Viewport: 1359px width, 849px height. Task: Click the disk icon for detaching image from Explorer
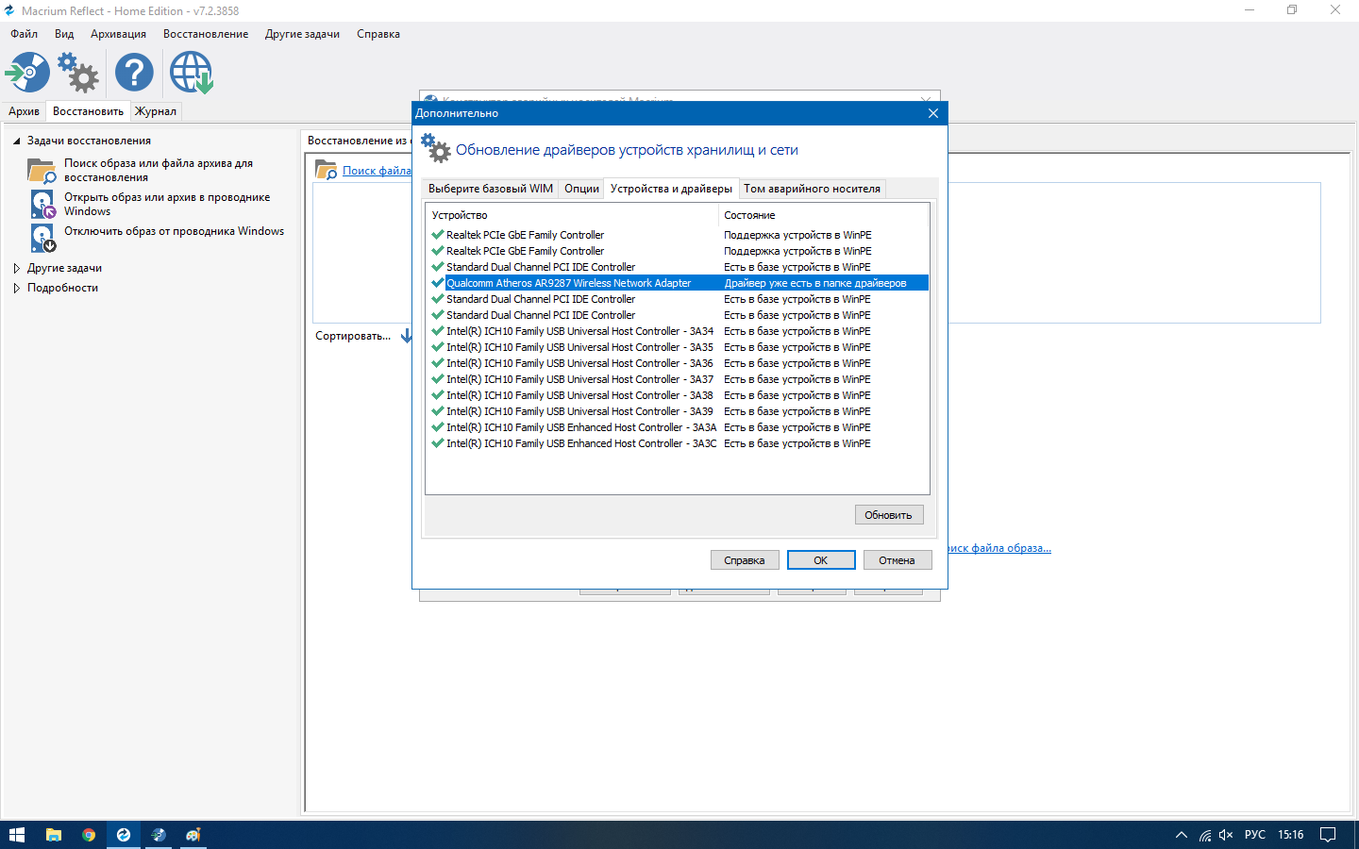point(43,238)
